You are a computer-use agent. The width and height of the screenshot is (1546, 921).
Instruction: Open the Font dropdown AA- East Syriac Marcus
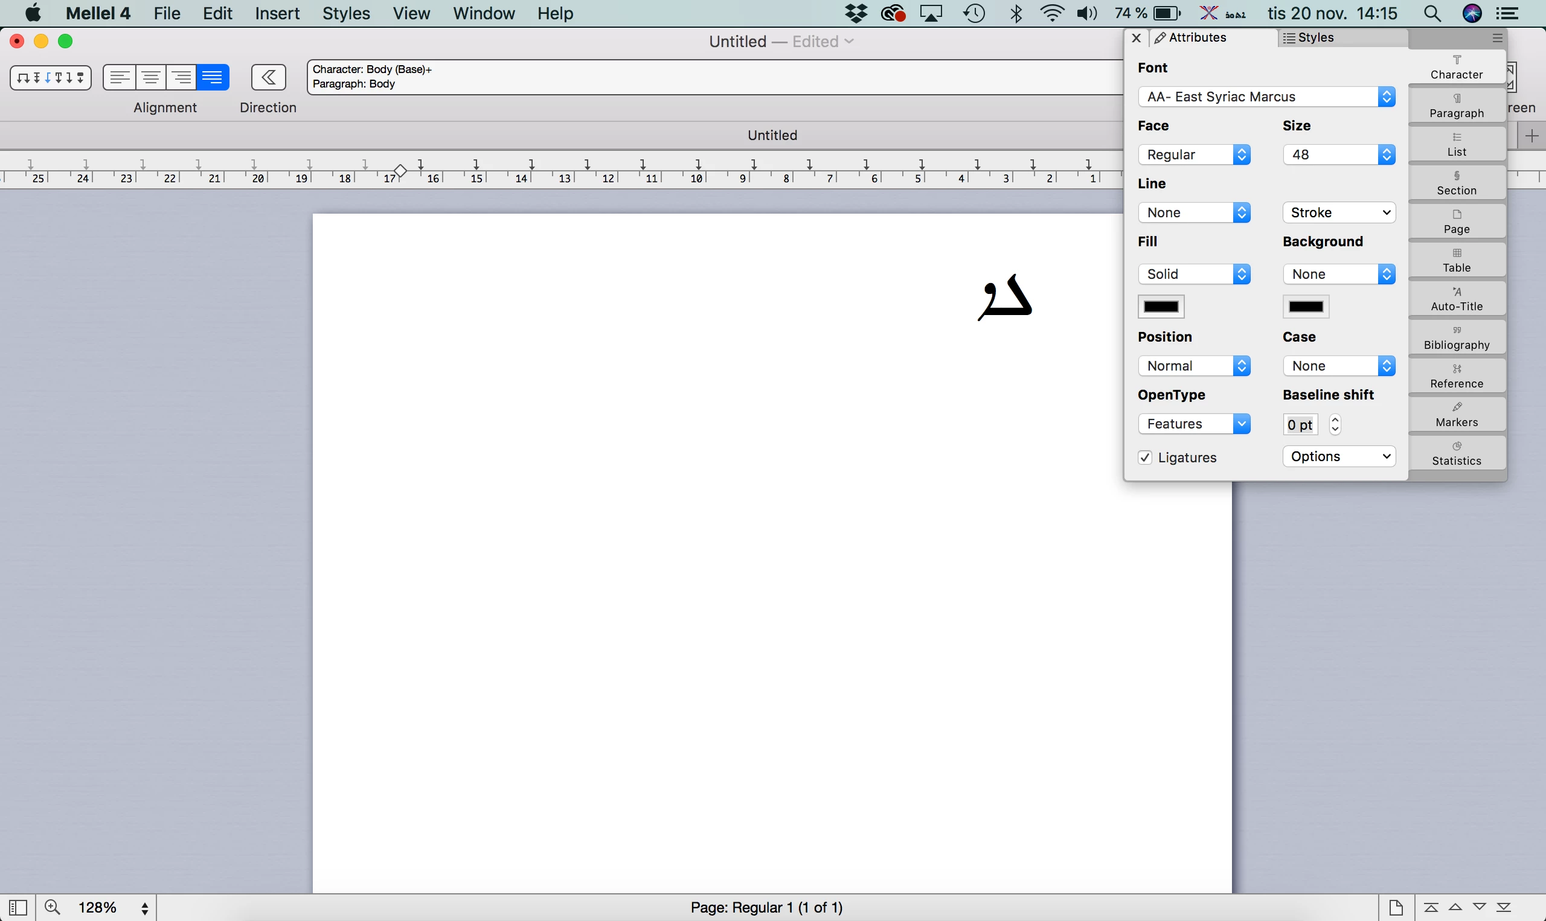(x=1266, y=97)
